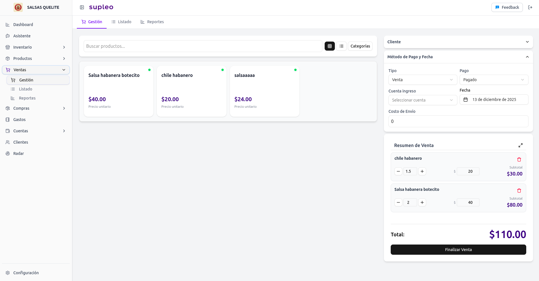Delete chile habanero from the sale summary
Viewport: 539px width, 281px height.
coord(519,159)
